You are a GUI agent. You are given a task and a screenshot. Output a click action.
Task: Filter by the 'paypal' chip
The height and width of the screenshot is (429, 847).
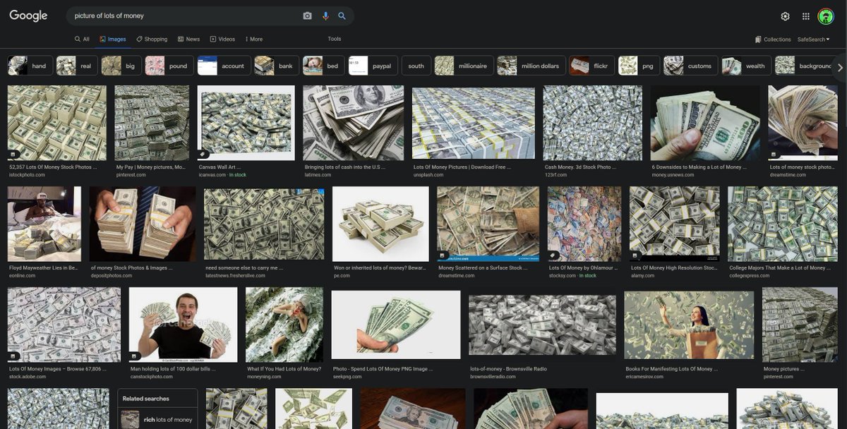[x=373, y=66]
